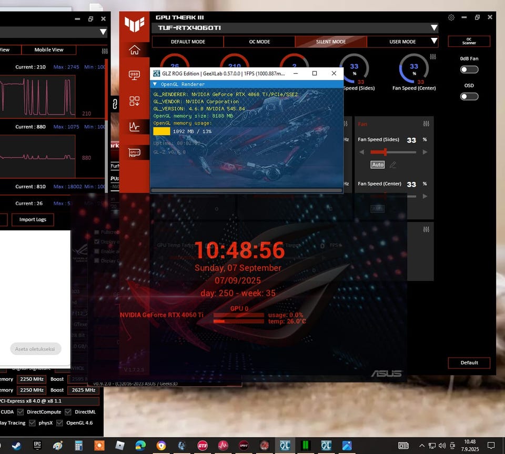Toggle the DirectCompute checkbox
This screenshot has width=505, height=454.
(x=21, y=412)
